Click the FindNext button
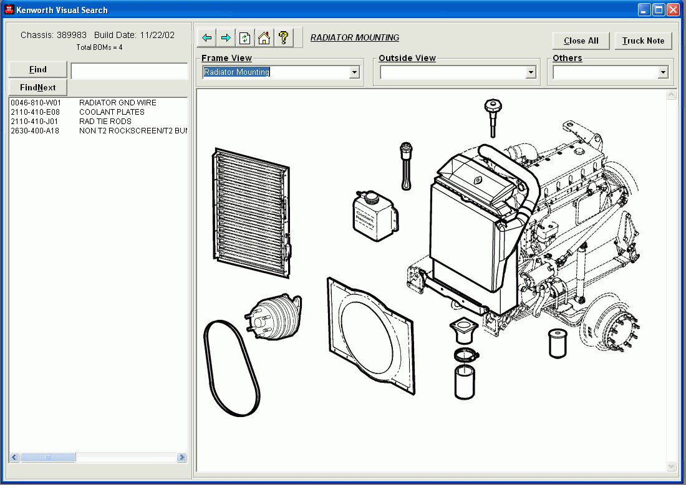Screen dimensions: 686x485 click(38, 87)
